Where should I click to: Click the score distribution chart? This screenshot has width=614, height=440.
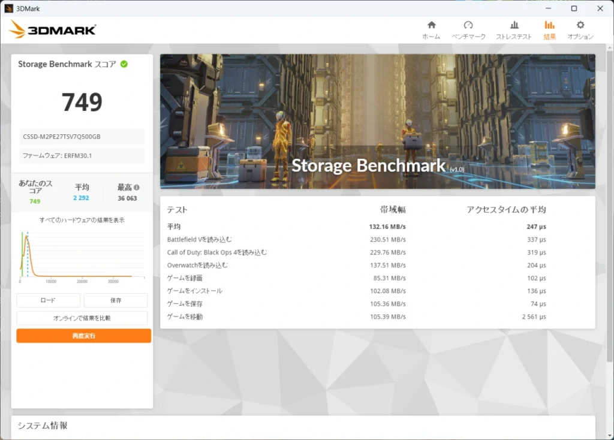(82, 257)
